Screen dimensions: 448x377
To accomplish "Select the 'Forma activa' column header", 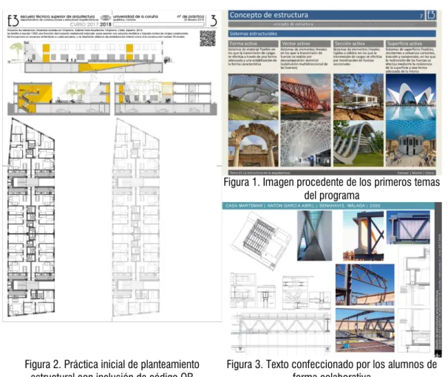I will click(253, 44).
